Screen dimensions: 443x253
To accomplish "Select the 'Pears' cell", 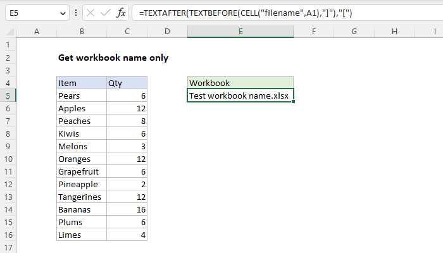I will click(82, 96).
